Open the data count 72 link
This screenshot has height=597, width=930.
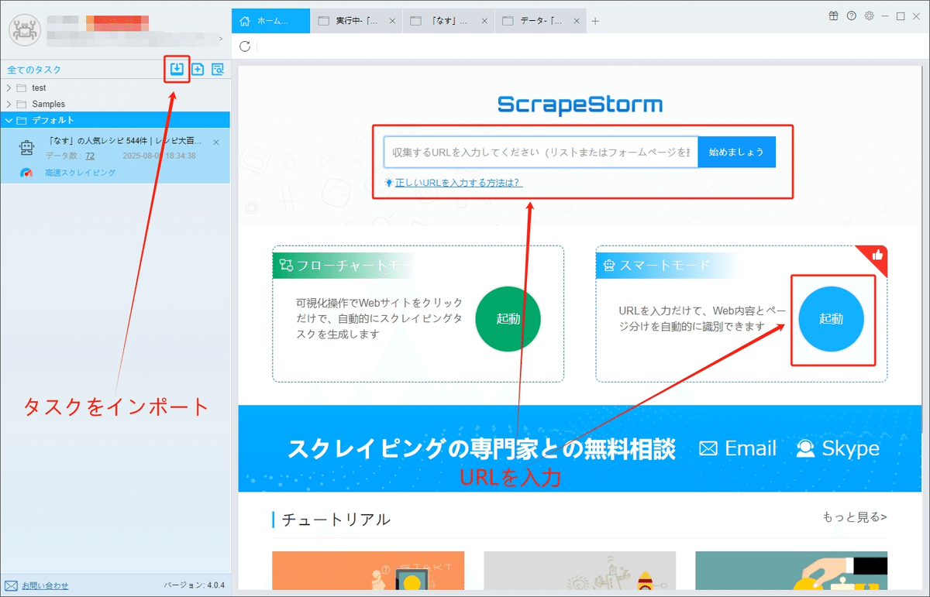tap(90, 156)
